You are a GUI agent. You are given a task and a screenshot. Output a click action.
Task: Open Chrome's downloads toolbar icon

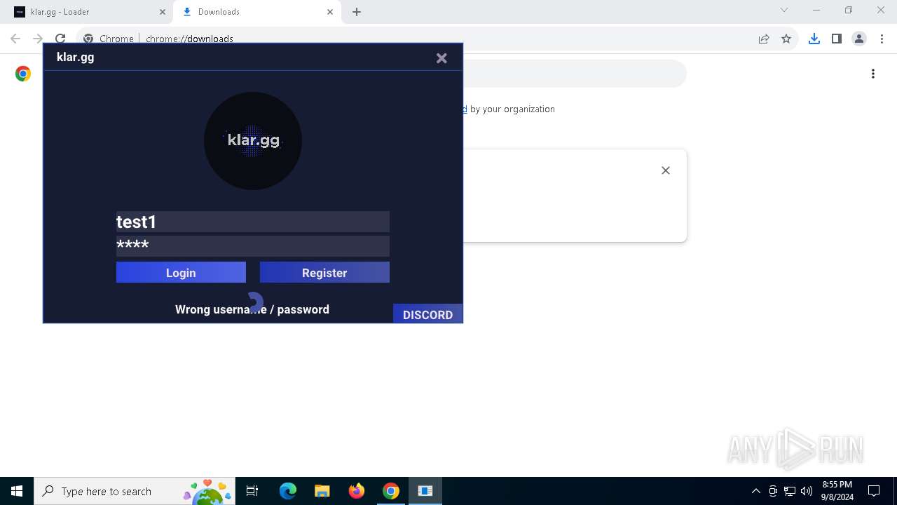tap(814, 39)
